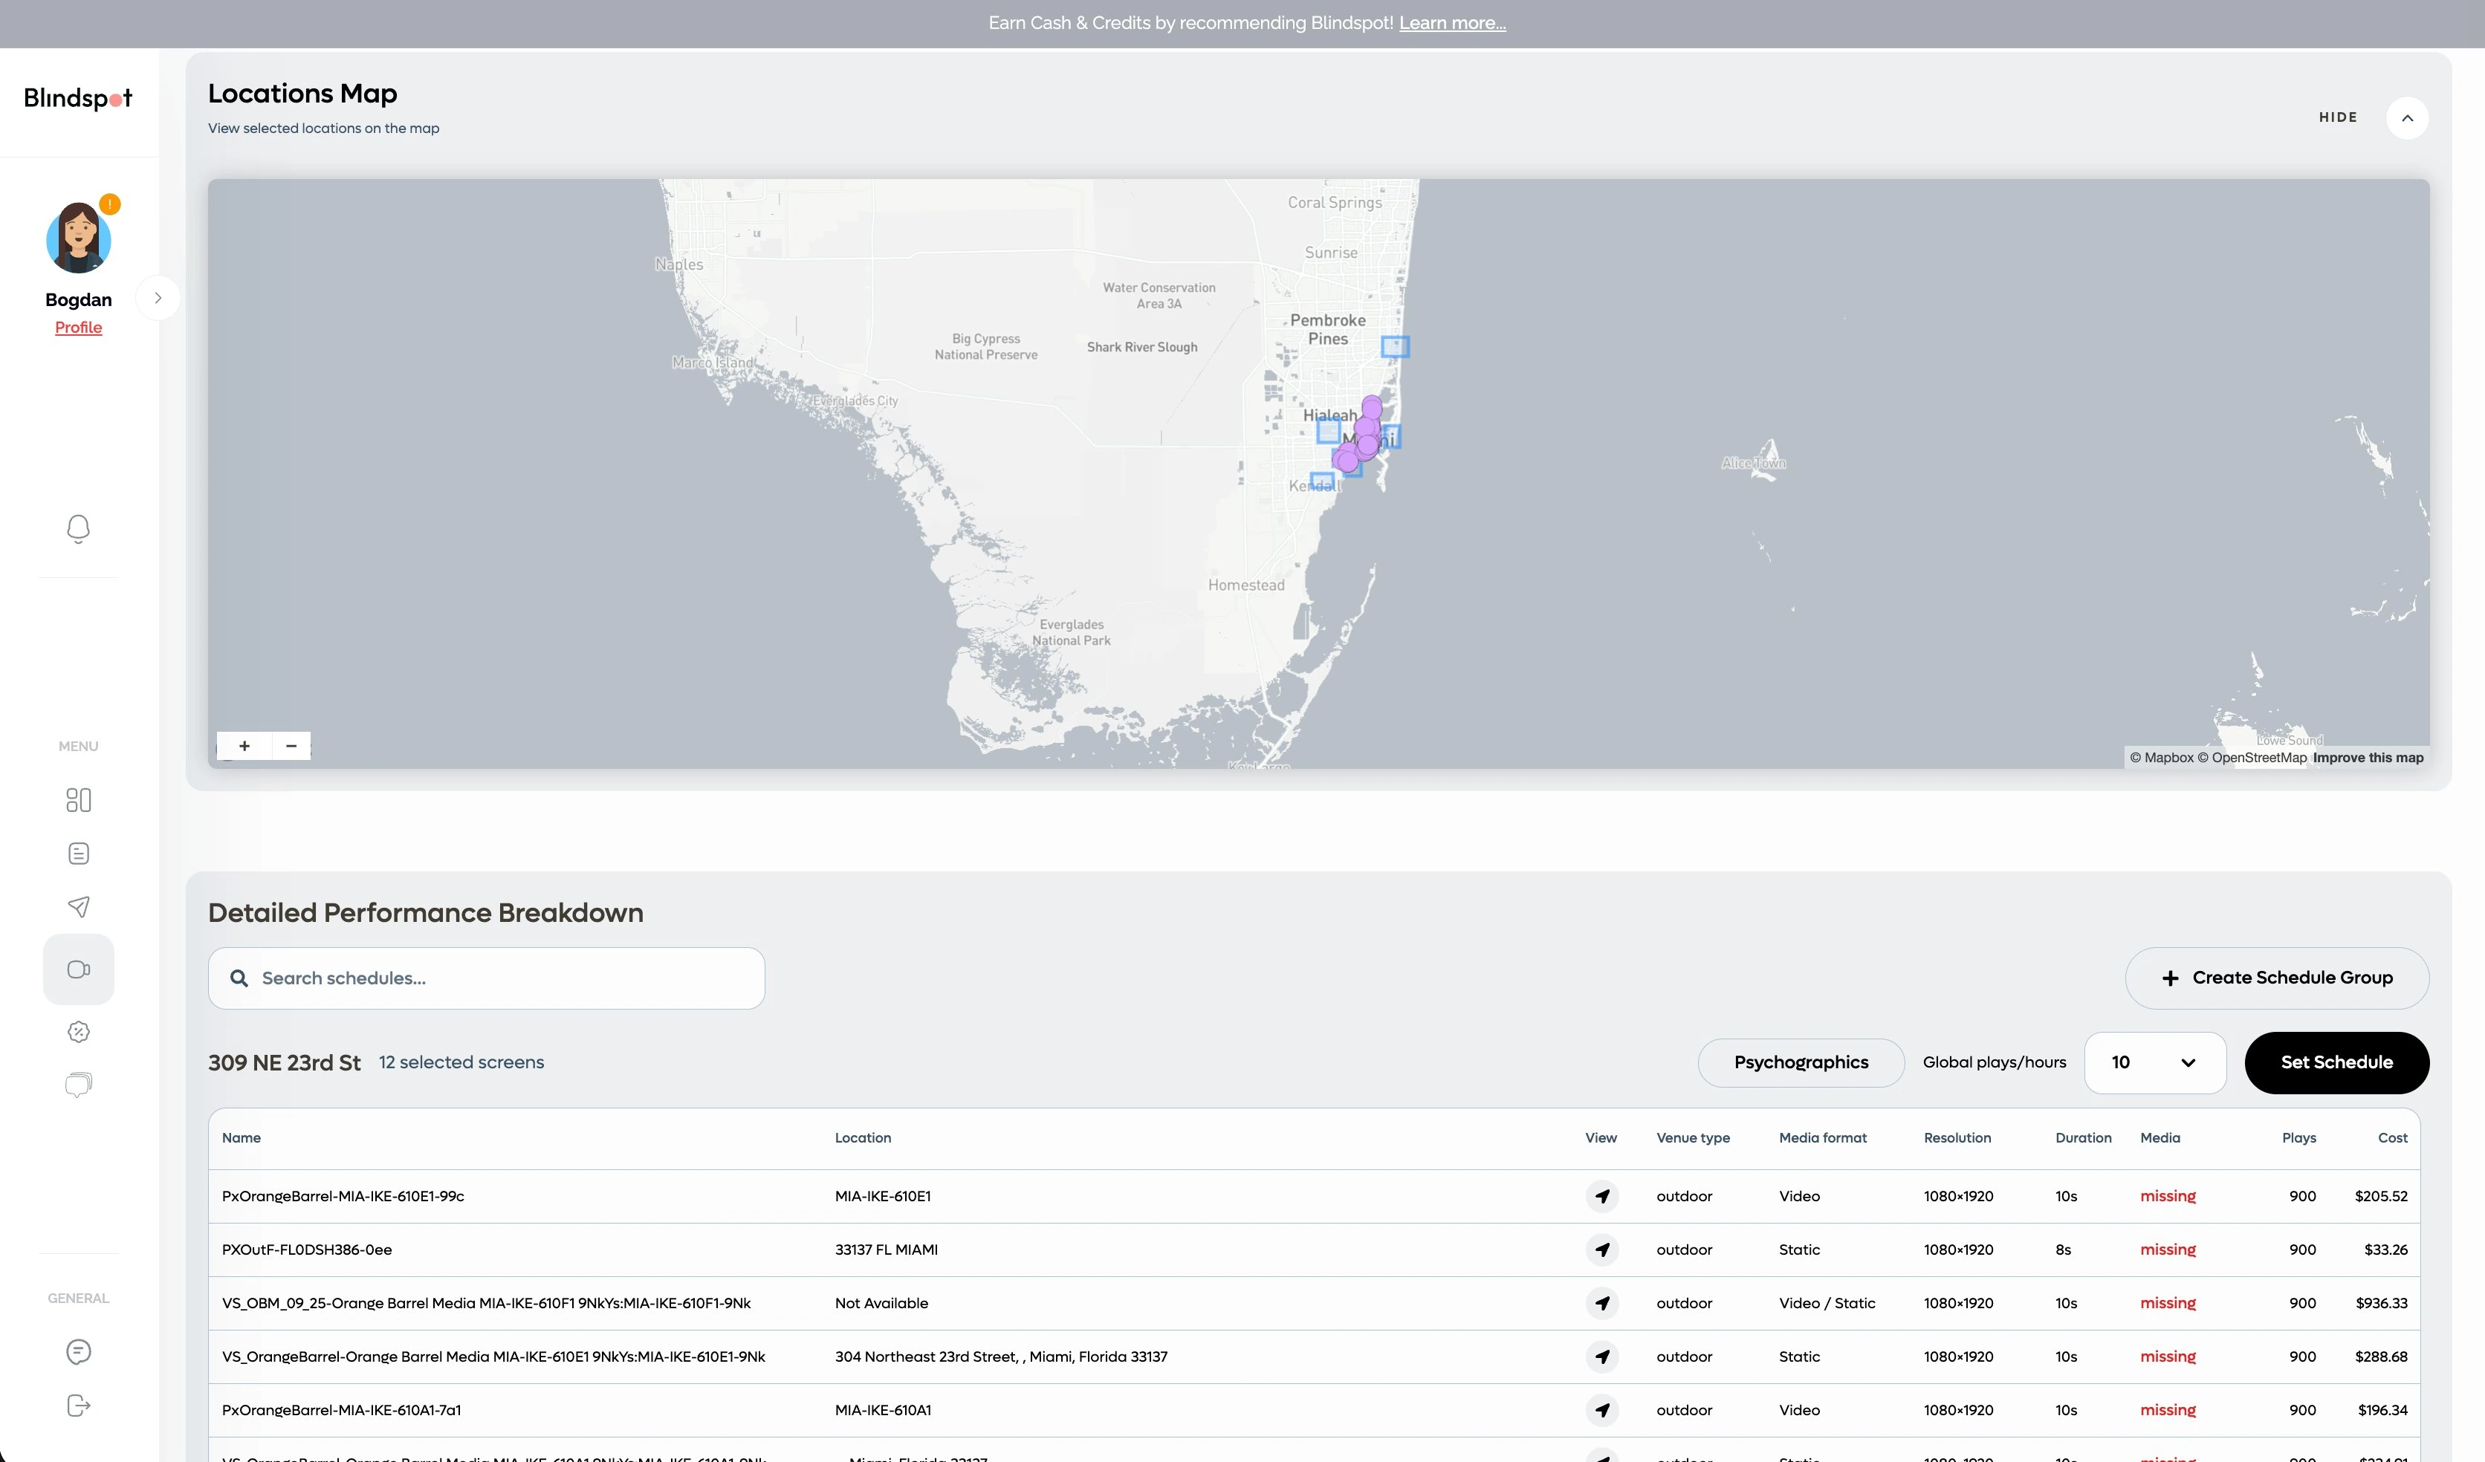Click the 8s duration cell
The width and height of the screenshot is (2485, 1462).
(2063, 1250)
